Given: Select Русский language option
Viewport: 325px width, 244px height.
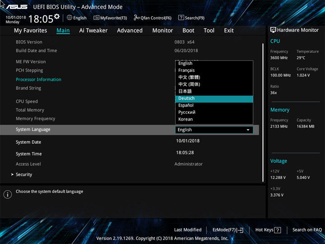Looking at the screenshot, I should click(x=214, y=112).
